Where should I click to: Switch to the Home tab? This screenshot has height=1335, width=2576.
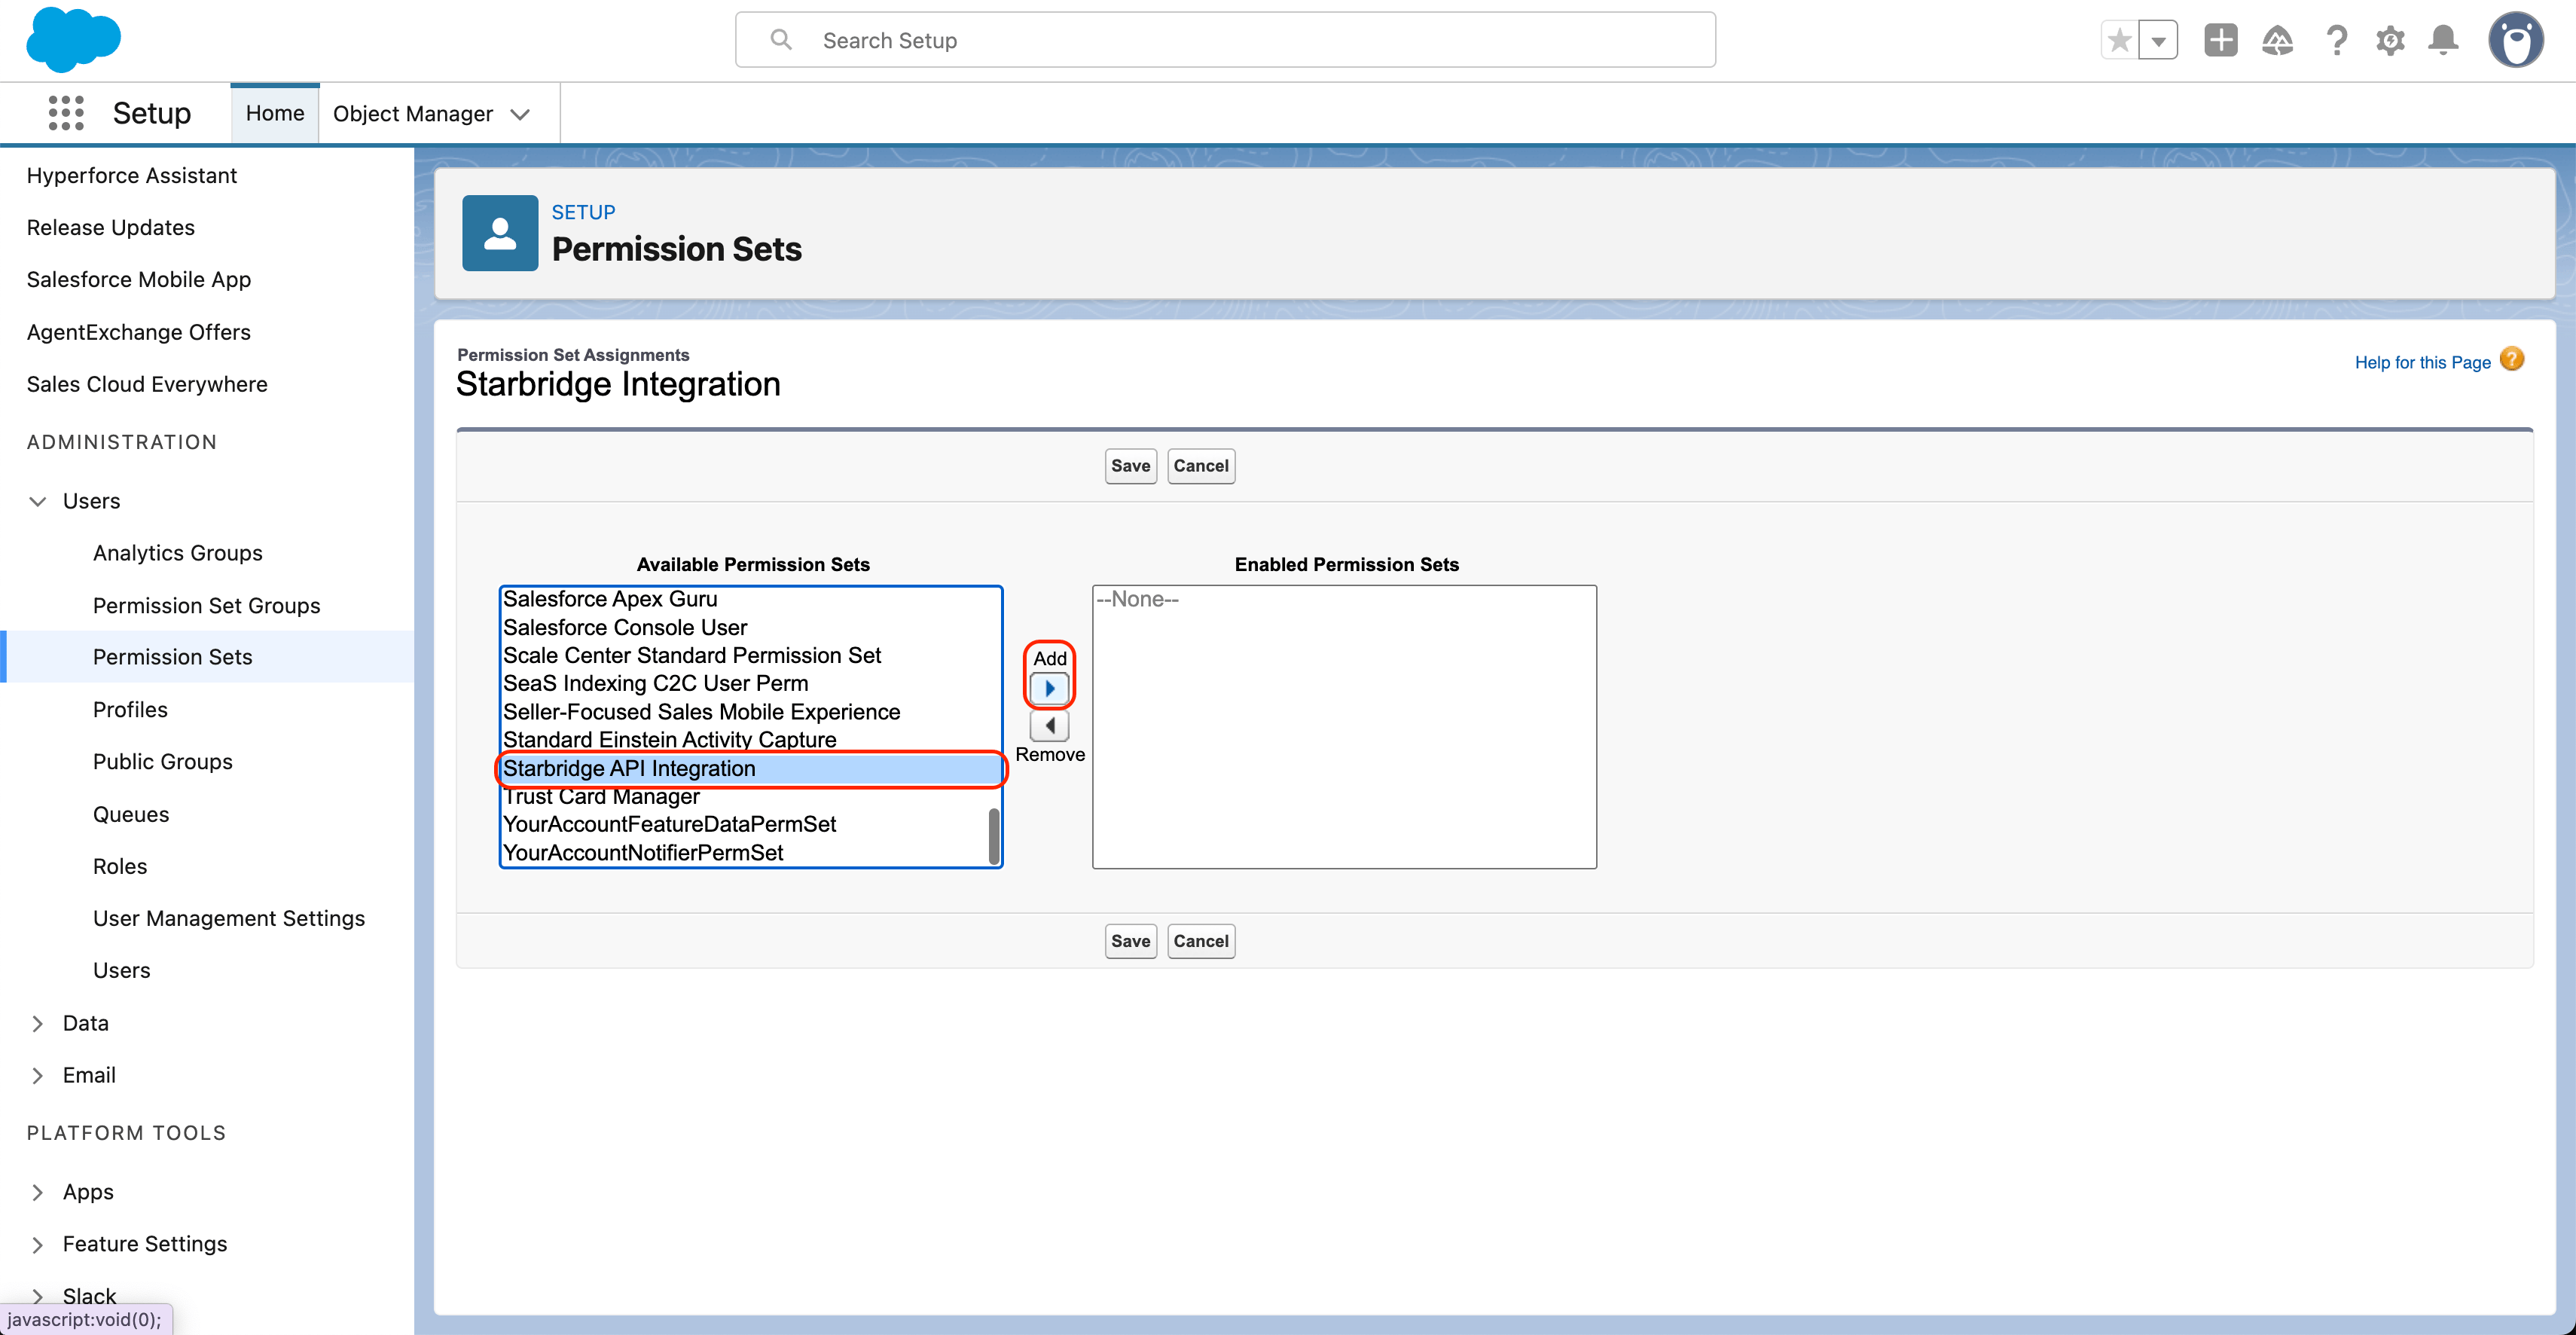275,113
